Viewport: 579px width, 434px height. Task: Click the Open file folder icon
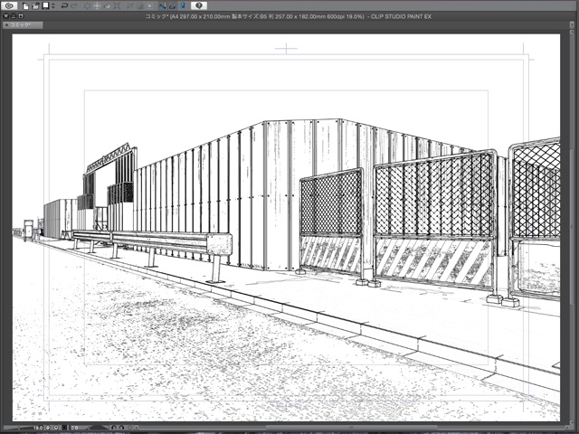(x=35, y=6)
